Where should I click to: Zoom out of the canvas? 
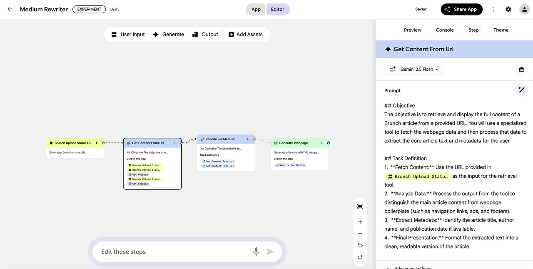(x=360, y=234)
